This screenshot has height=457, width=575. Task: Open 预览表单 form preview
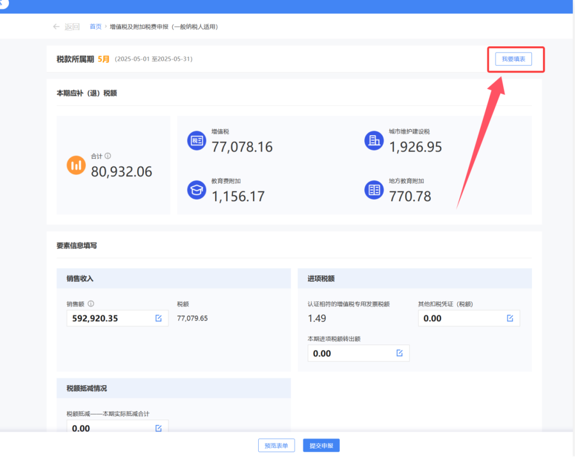pos(276,445)
